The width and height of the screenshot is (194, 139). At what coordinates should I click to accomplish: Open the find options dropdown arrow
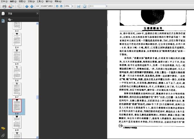coord(107,6)
